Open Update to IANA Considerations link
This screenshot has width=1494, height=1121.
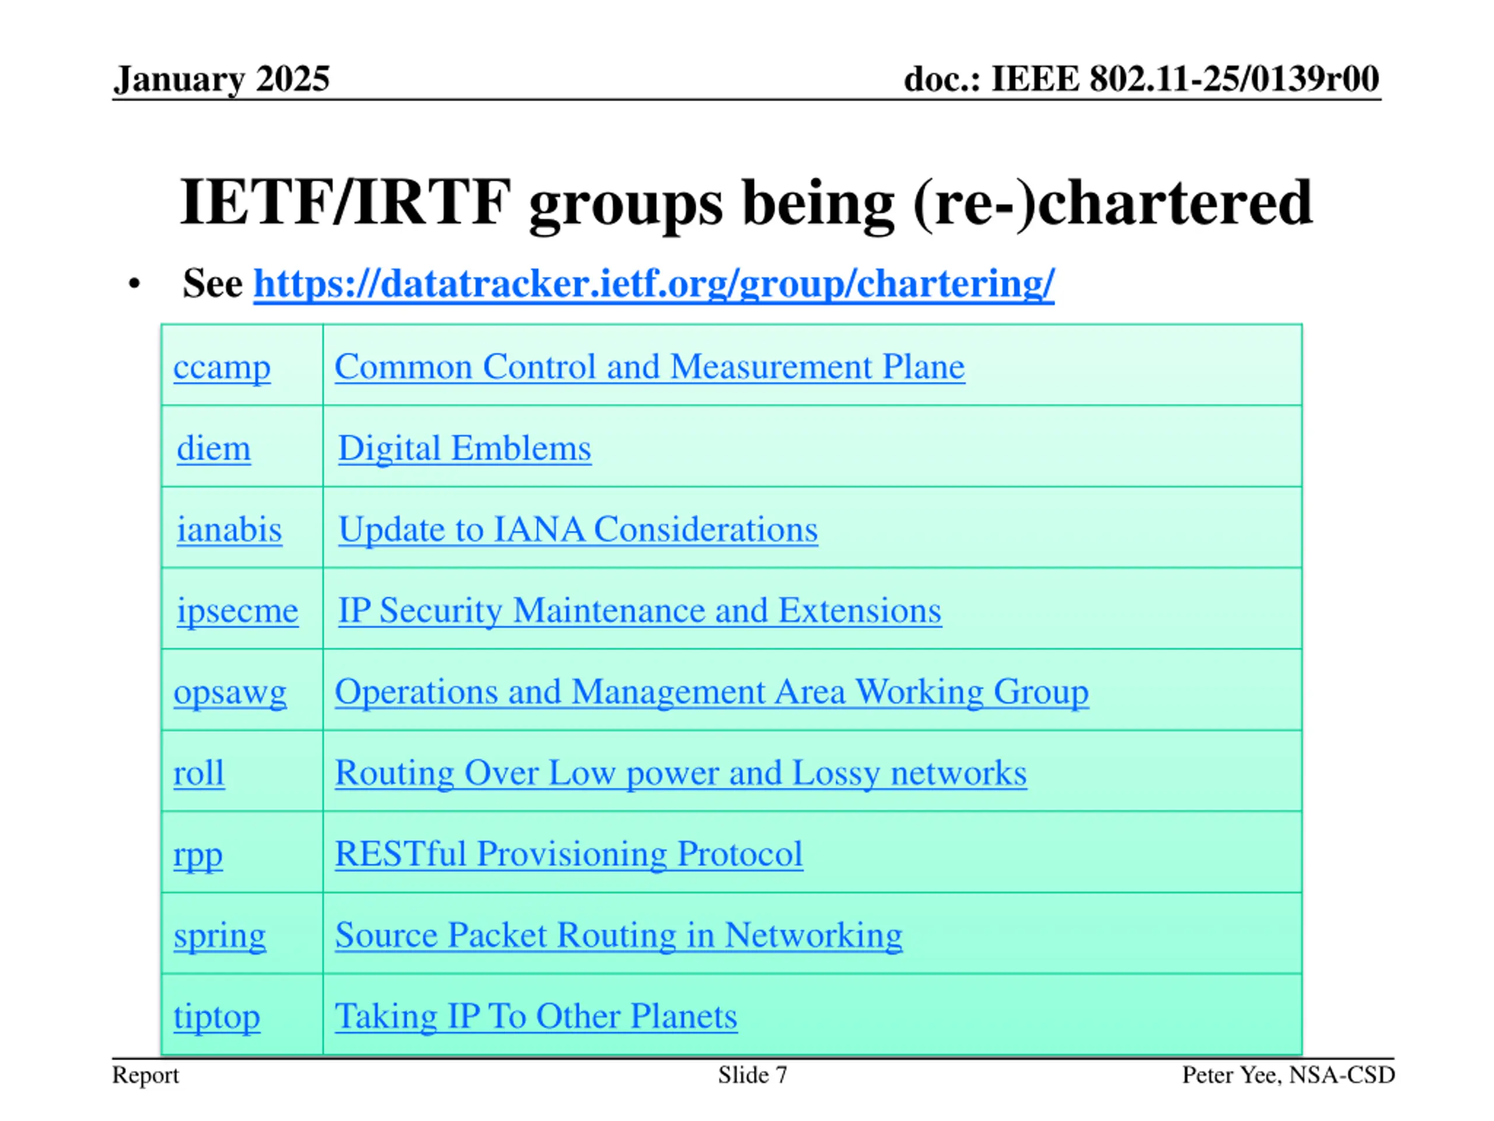click(578, 529)
